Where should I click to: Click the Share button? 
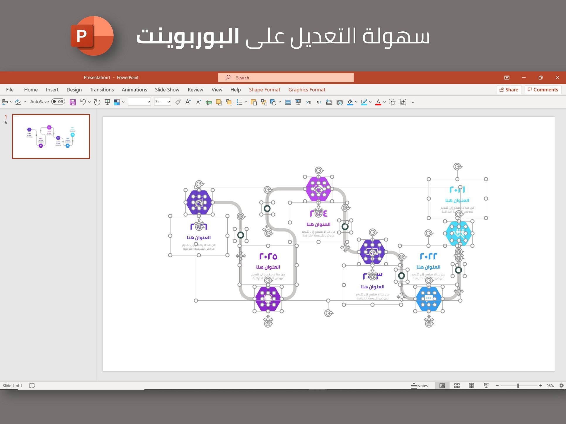point(509,90)
